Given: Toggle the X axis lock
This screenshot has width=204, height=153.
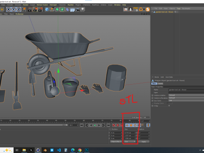Looking at the screenshot, I should (8, 9).
